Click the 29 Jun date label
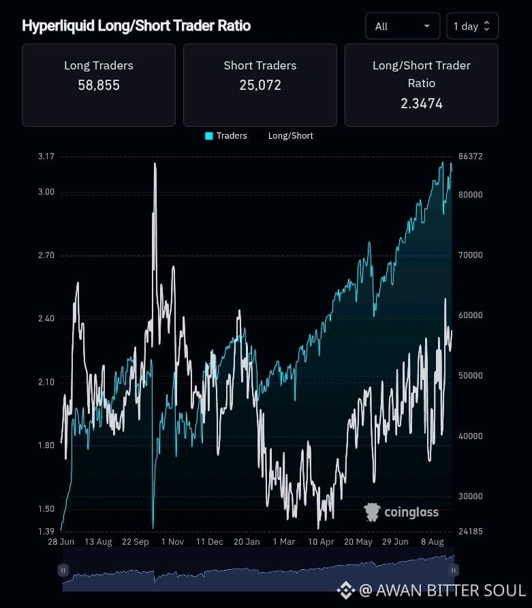This screenshot has width=532, height=608. [x=395, y=542]
